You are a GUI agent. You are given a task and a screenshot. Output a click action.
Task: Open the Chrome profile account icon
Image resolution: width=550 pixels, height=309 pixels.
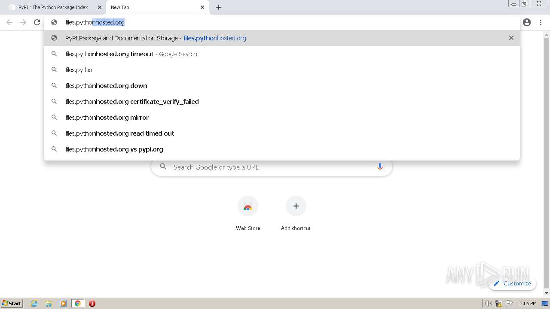(x=527, y=22)
